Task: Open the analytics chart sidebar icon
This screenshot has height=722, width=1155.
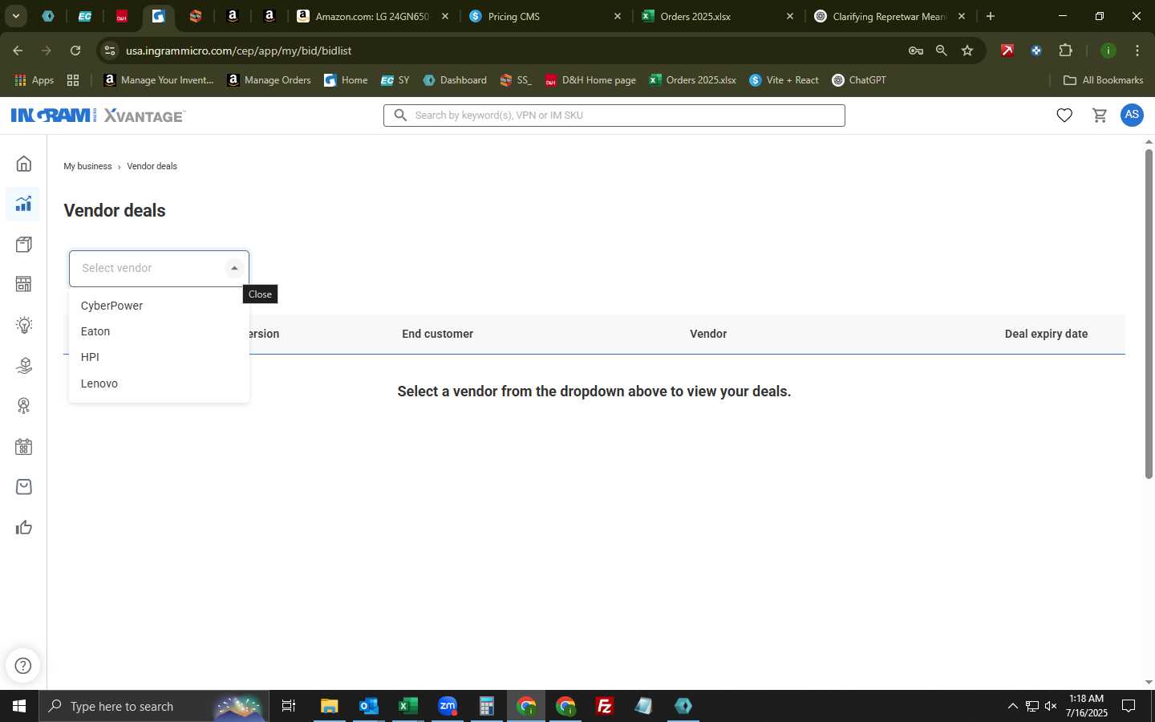Action: point(24,204)
